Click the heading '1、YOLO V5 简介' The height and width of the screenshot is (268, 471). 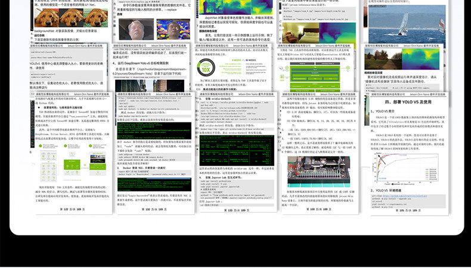pyautogui.click(x=382, y=111)
